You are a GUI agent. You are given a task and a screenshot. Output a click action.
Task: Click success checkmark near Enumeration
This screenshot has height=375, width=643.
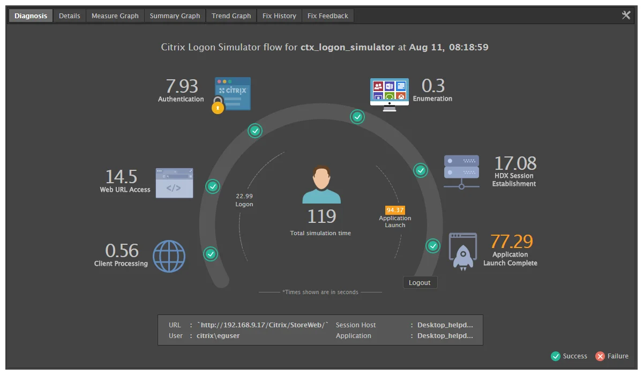[x=357, y=116]
